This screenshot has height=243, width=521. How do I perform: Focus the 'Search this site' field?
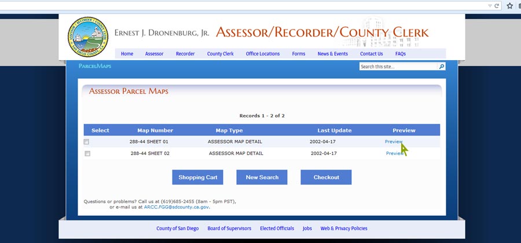tap(398, 67)
